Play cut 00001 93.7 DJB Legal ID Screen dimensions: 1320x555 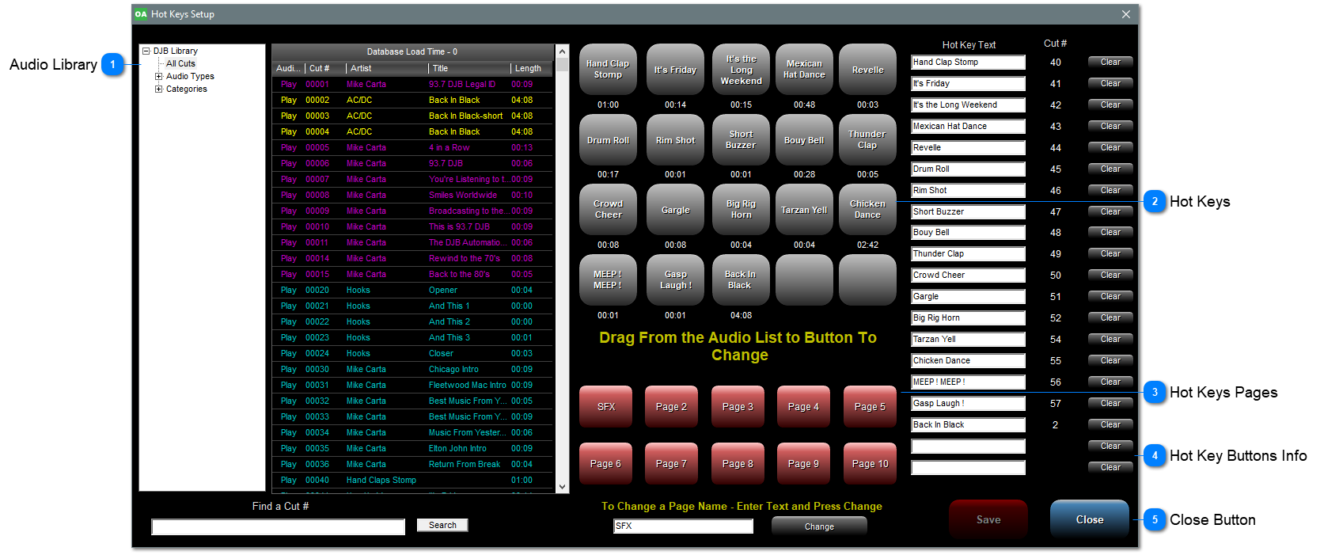click(x=289, y=84)
